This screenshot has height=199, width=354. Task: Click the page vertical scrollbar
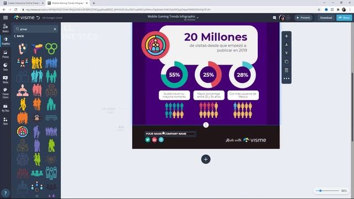pos(352,107)
